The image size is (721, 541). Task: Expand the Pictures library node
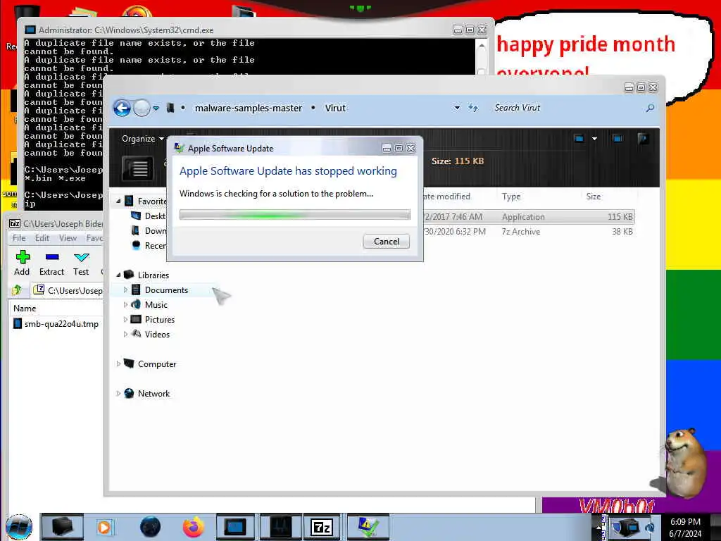pyautogui.click(x=125, y=319)
